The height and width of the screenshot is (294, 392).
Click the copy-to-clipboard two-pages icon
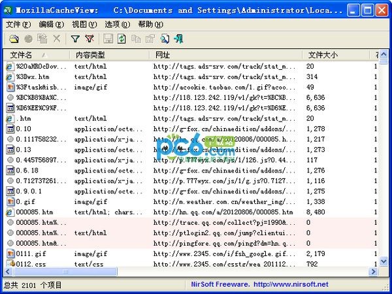click(x=137, y=39)
